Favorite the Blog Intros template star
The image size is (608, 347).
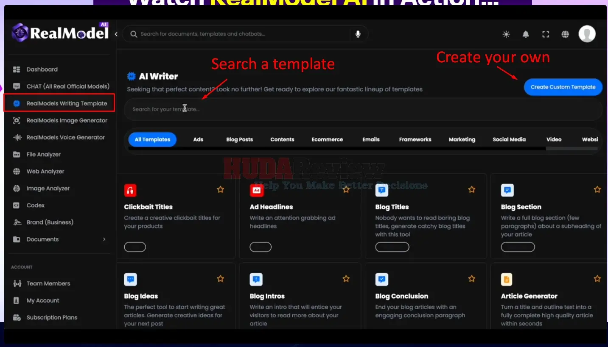click(x=346, y=278)
